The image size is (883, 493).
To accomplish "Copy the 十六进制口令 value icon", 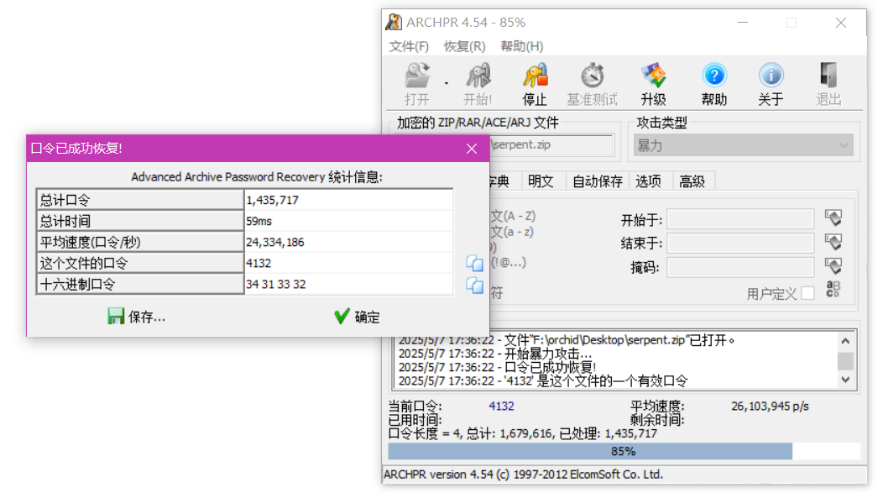I will 475,285.
